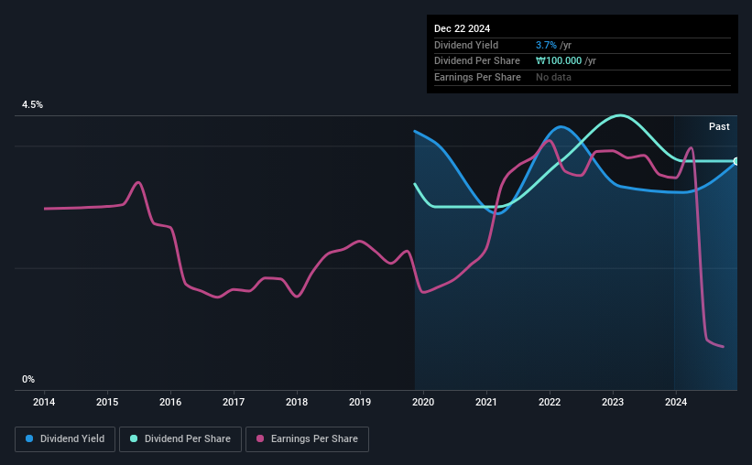Toggle the Earnings Per Share legend button
Screen dimensions: 752x465
[307, 439]
